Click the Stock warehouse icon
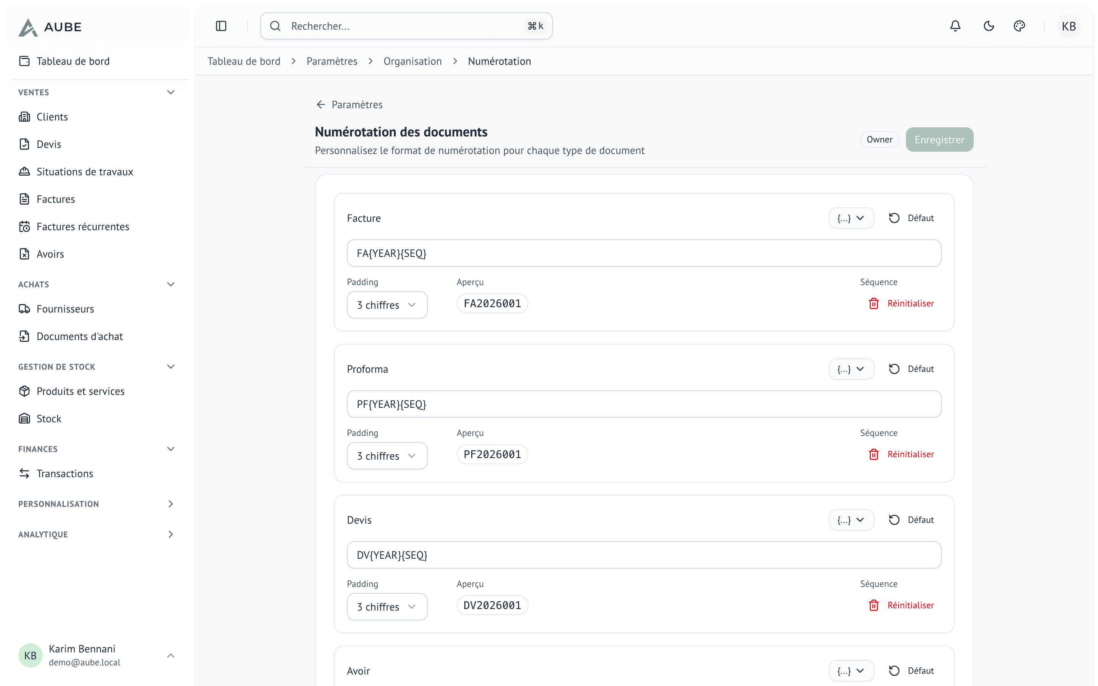This screenshot has width=1098, height=686. [24, 419]
